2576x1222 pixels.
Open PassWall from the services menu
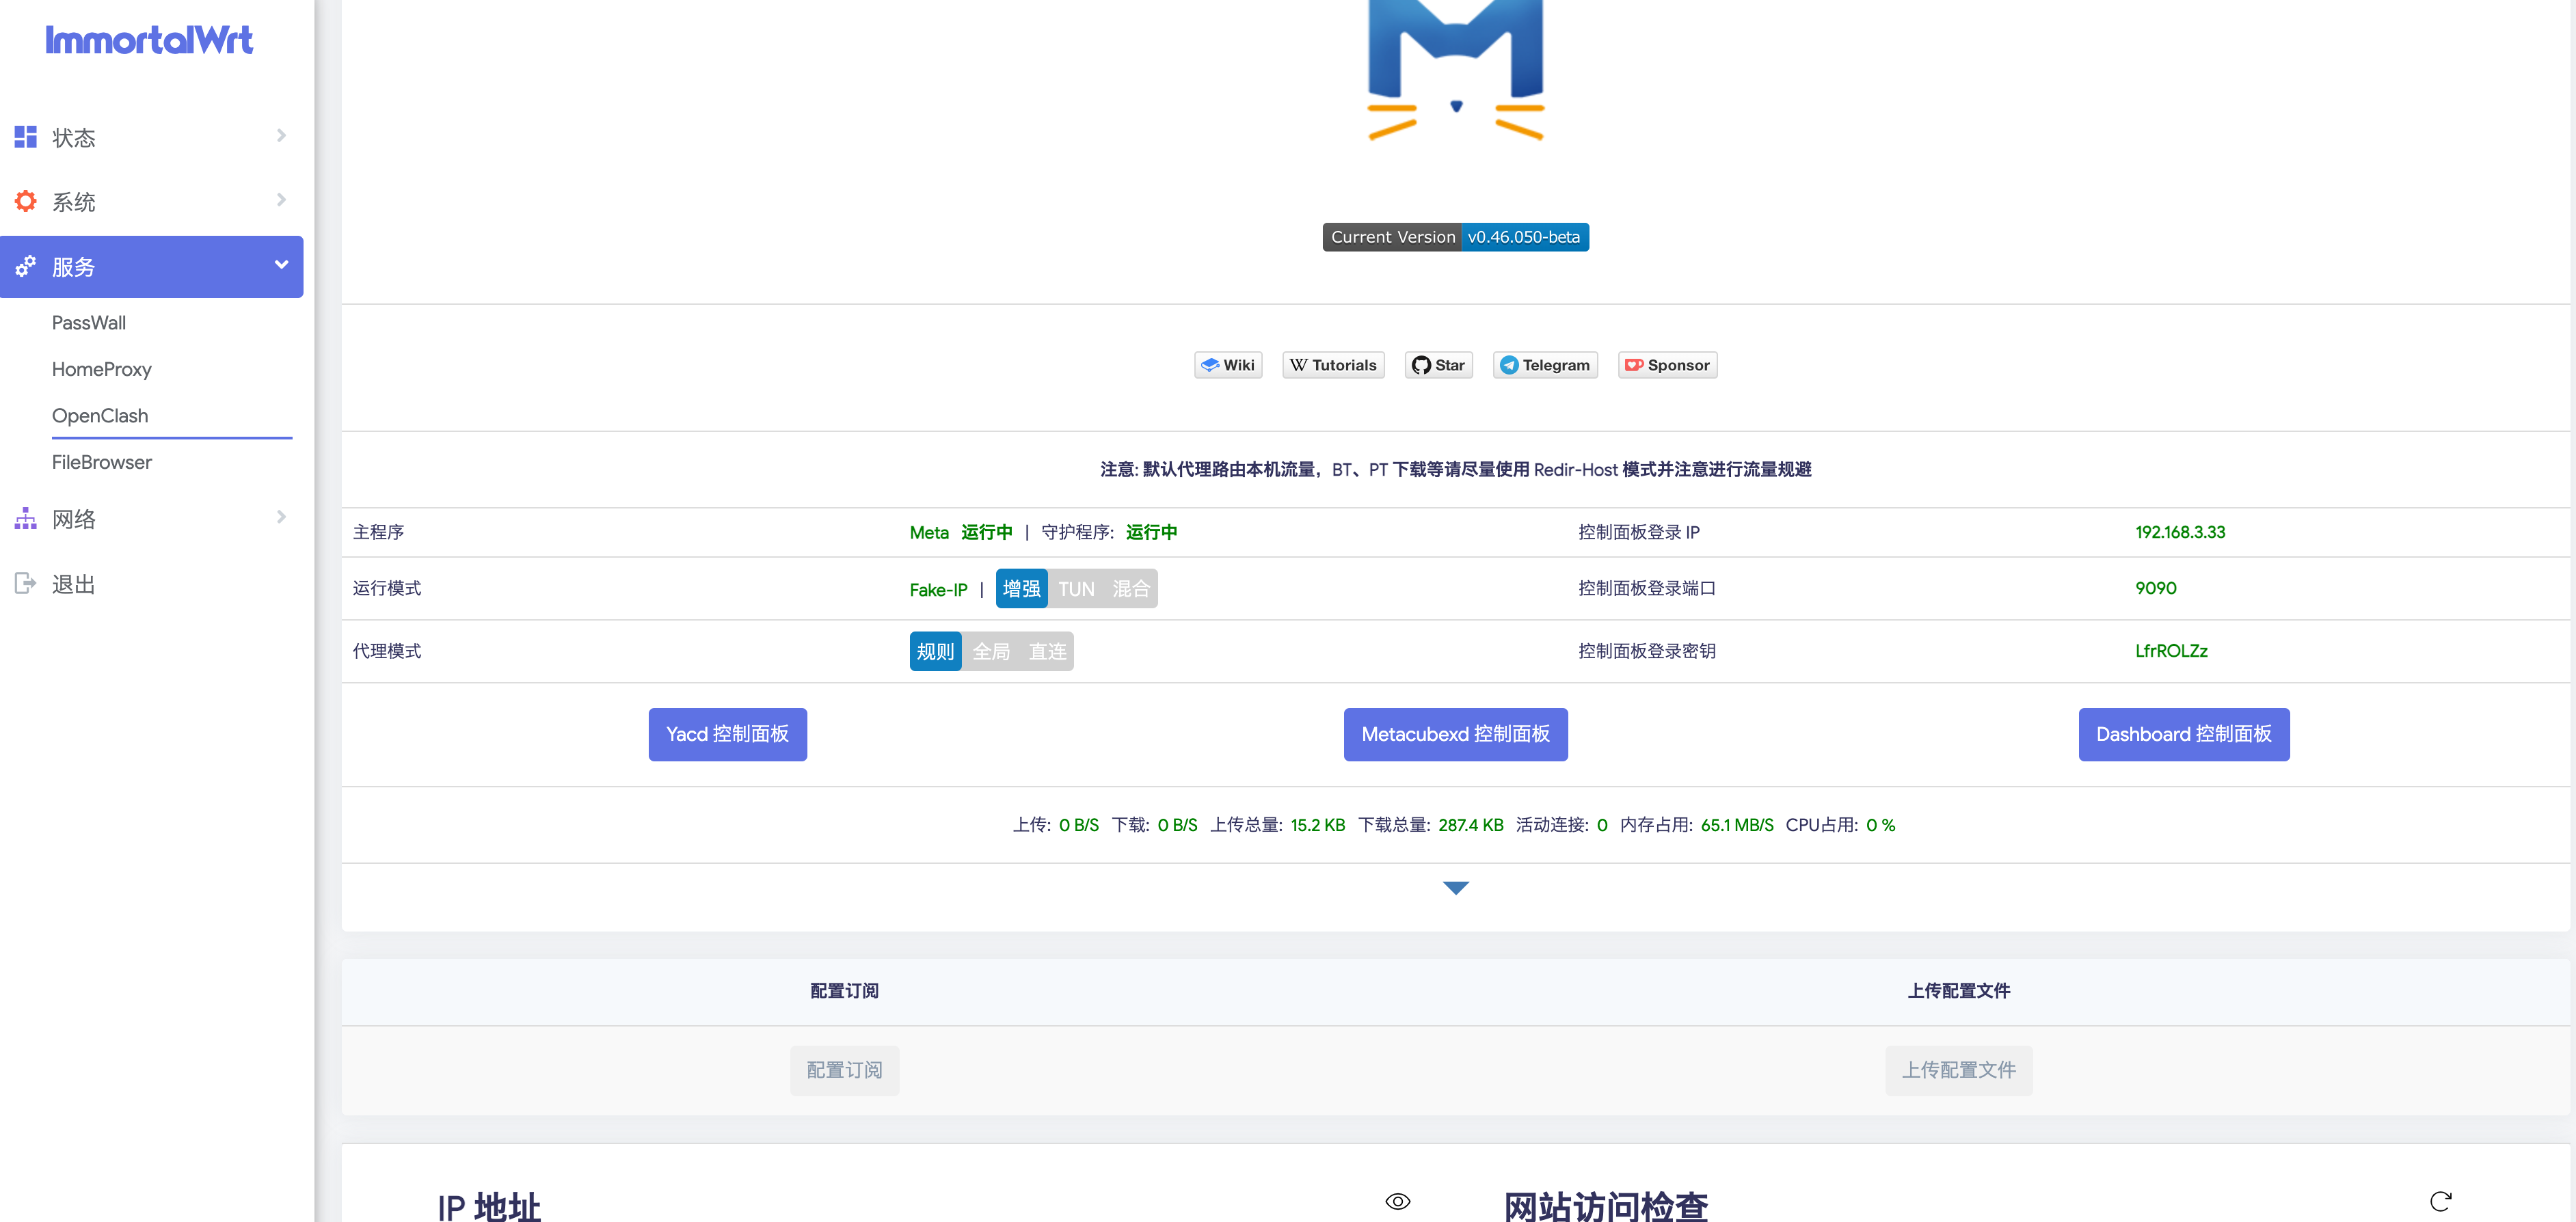tap(89, 323)
